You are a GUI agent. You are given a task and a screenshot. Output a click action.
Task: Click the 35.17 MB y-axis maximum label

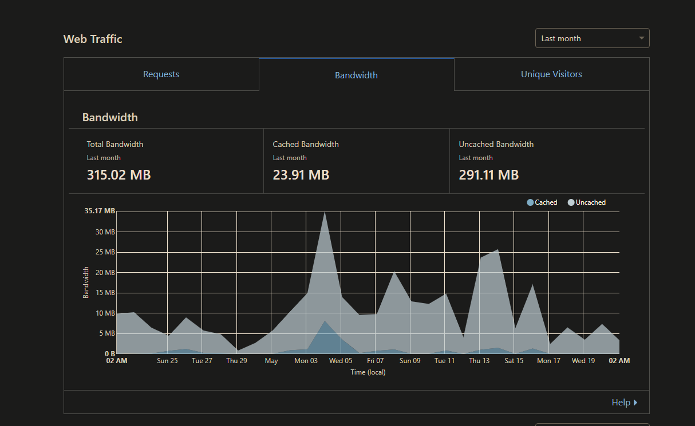pos(100,211)
